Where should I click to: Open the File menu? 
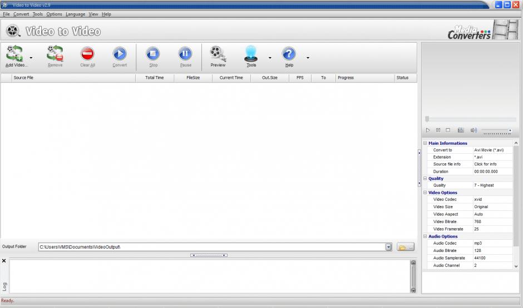pos(6,14)
